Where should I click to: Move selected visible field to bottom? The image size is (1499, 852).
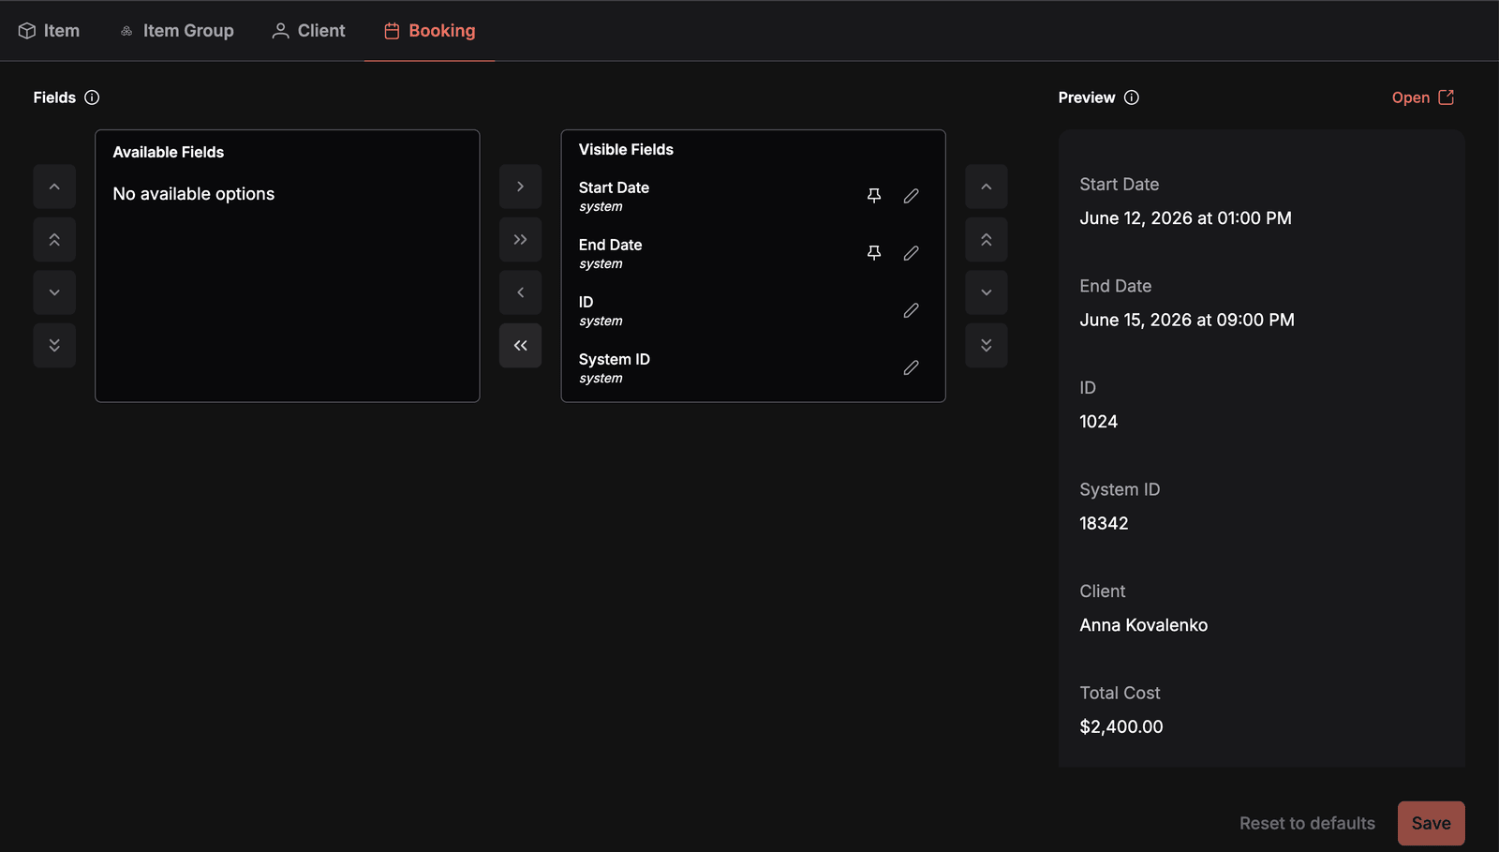pos(987,346)
